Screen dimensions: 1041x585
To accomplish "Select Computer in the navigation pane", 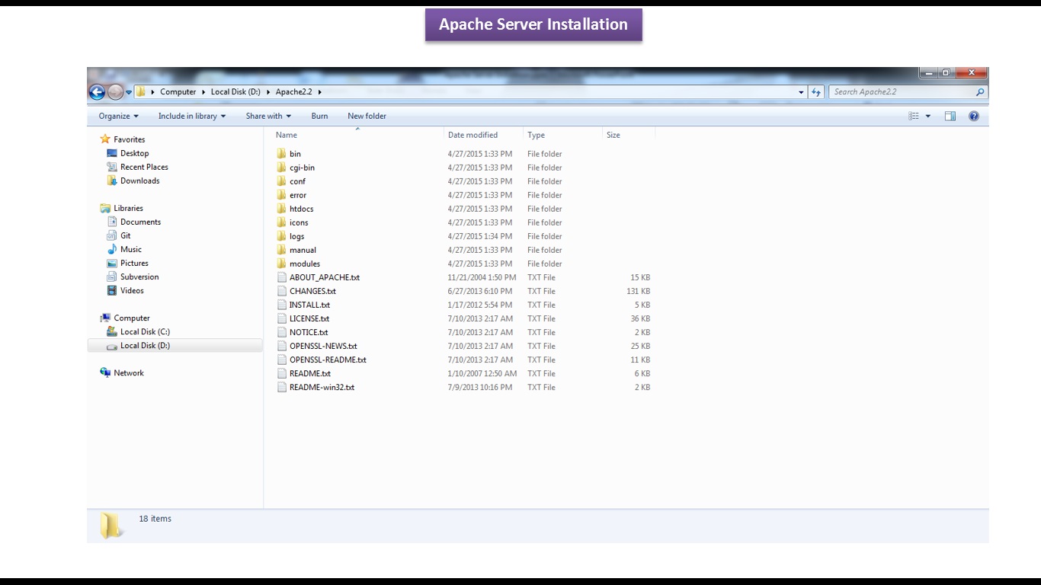I will pyautogui.click(x=132, y=318).
